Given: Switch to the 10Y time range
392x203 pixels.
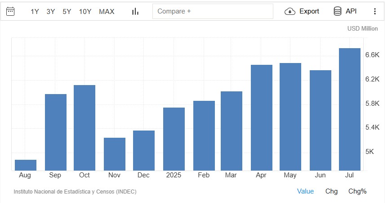Looking at the screenshot, I should pyautogui.click(x=85, y=11).
